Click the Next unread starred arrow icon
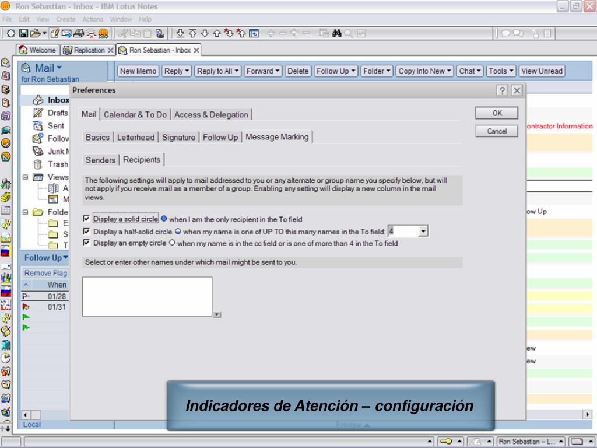 pos(229,33)
